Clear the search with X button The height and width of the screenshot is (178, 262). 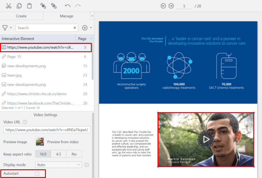(x=75, y=28)
